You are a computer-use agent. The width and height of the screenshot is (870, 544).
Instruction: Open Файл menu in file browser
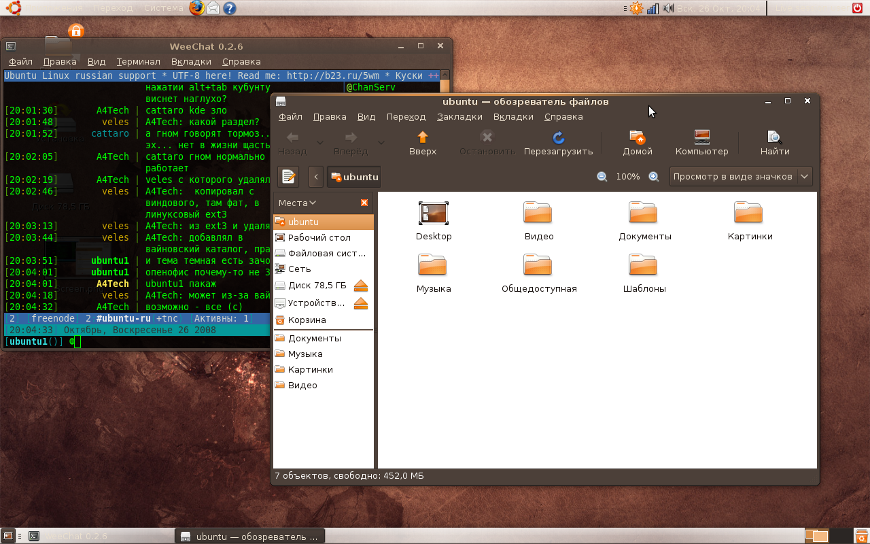pyautogui.click(x=290, y=117)
